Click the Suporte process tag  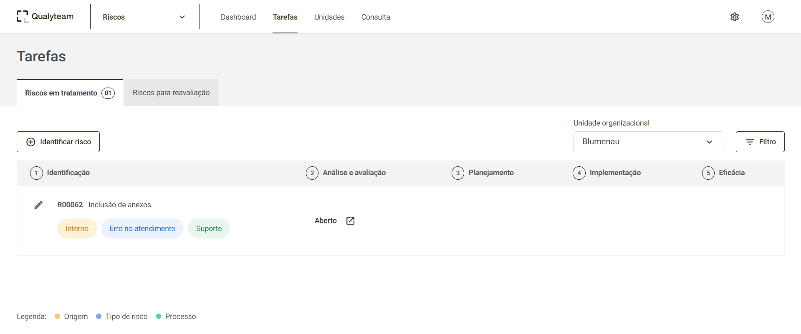pos(209,229)
